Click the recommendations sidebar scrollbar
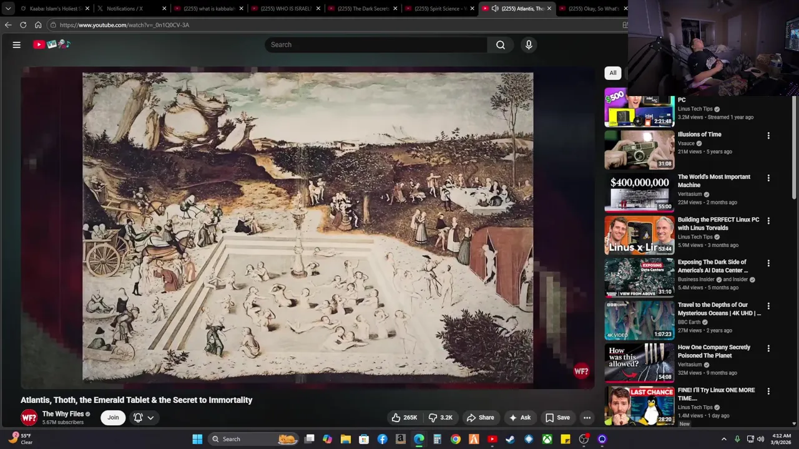 (x=795, y=148)
